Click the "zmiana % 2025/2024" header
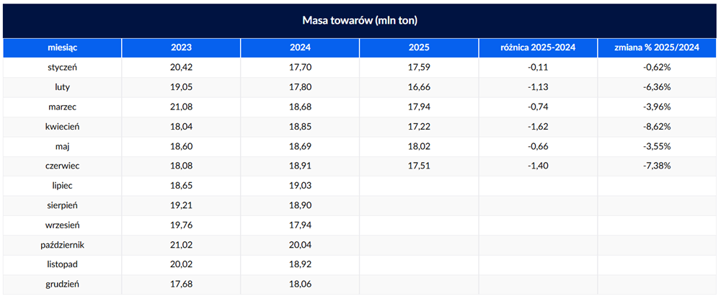721x296 pixels. pos(657,48)
